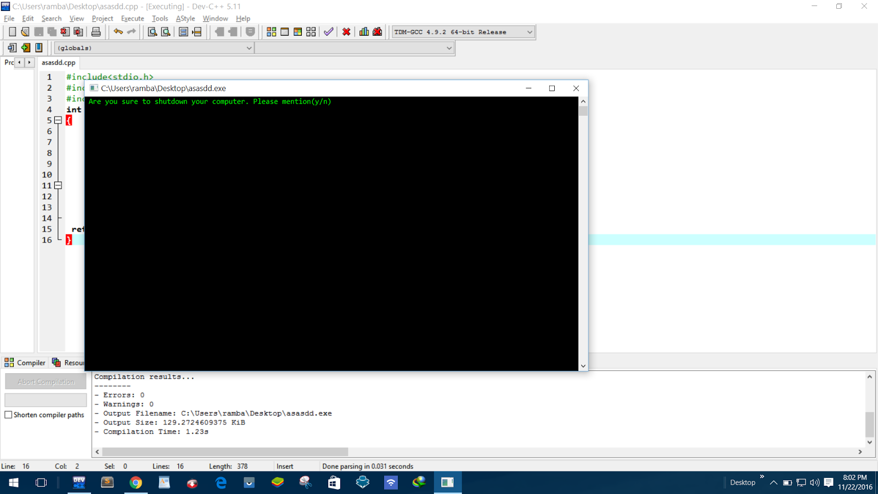
Task: Run syntax check with the purple checkmark icon
Action: (328, 31)
